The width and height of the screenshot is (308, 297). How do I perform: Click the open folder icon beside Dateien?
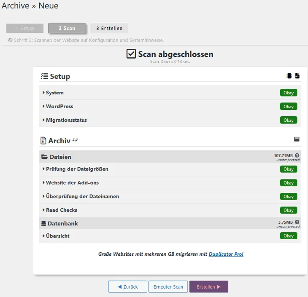(x=44, y=157)
